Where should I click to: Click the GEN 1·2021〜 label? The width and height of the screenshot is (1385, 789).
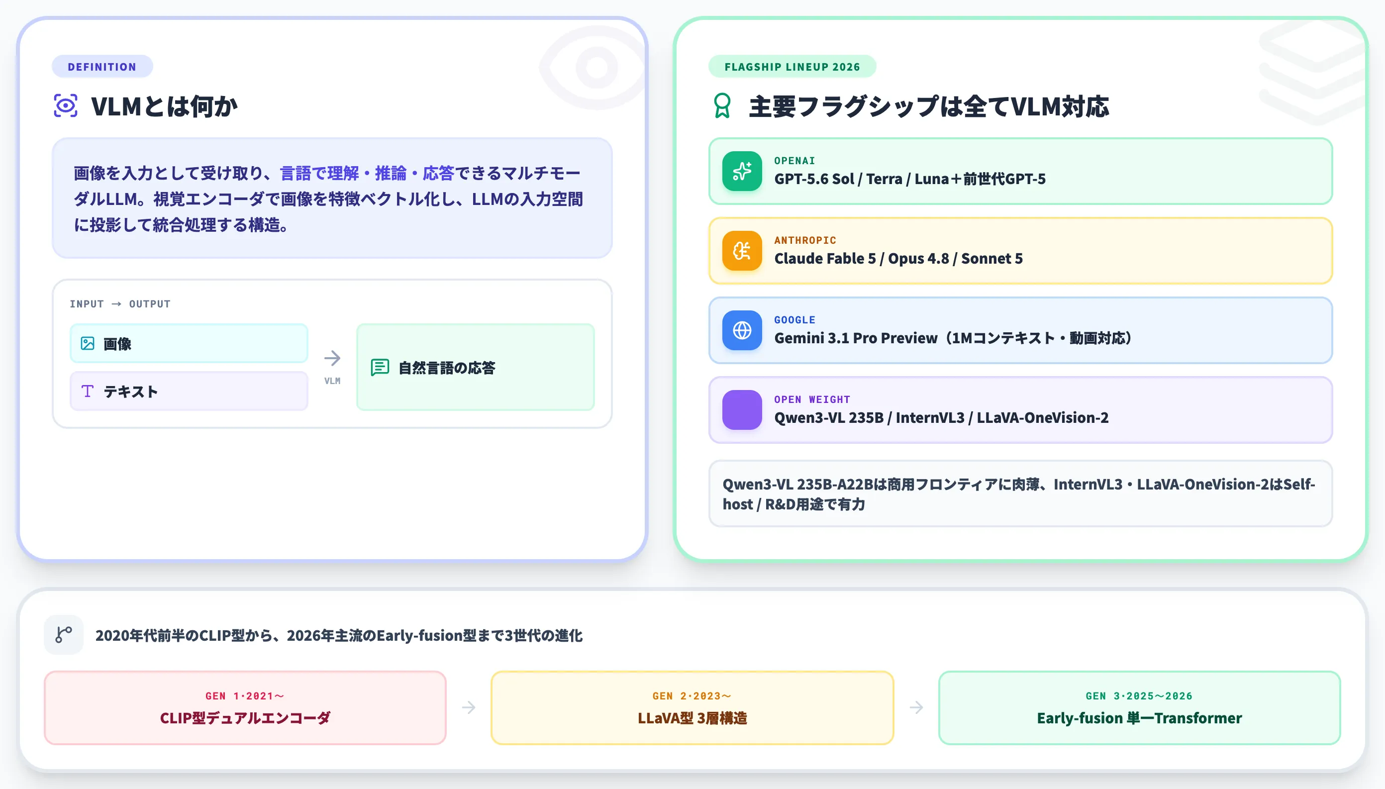click(x=245, y=696)
